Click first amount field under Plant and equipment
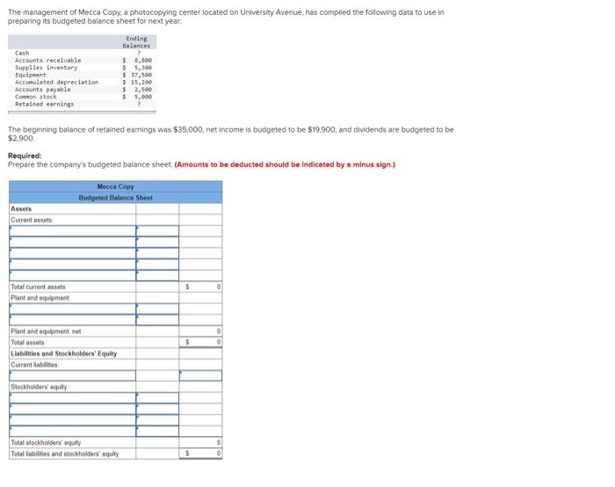This screenshot has width=615, height=487. (157, 309)
